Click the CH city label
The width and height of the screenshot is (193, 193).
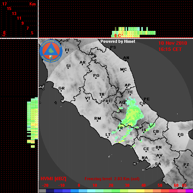pos(142,103)
